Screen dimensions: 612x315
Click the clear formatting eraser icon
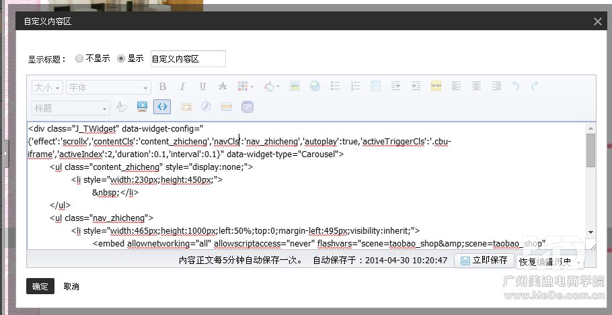122,106
